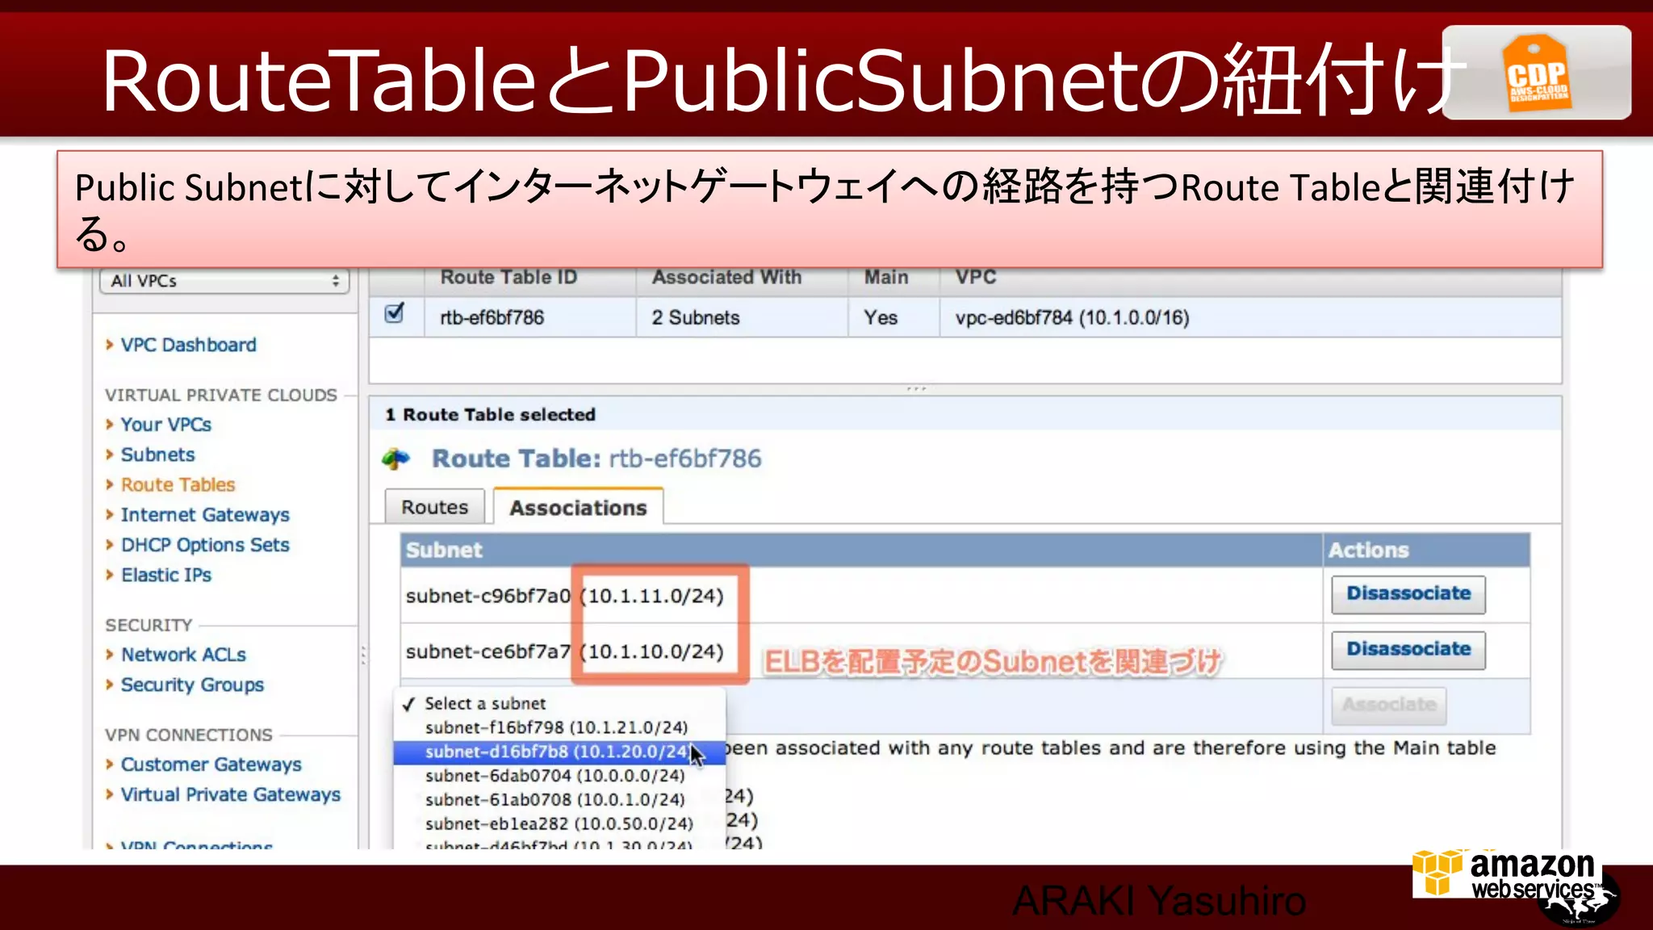Click the greyed Associate button
Screen dimensions: 1653x930
click(1389, 706)
